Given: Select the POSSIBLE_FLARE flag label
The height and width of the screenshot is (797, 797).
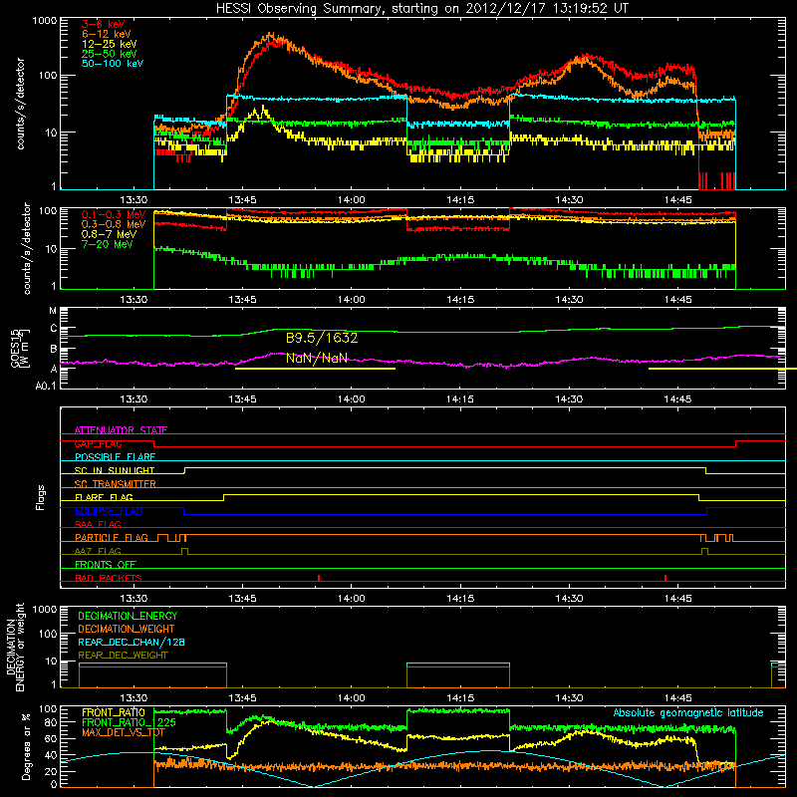Looking at the screenshot, I should [x=115, y=457].
